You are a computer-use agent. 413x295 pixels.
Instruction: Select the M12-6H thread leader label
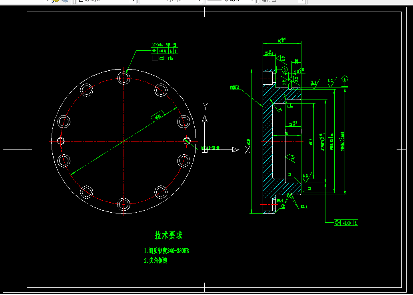click(x=211, y=148)
